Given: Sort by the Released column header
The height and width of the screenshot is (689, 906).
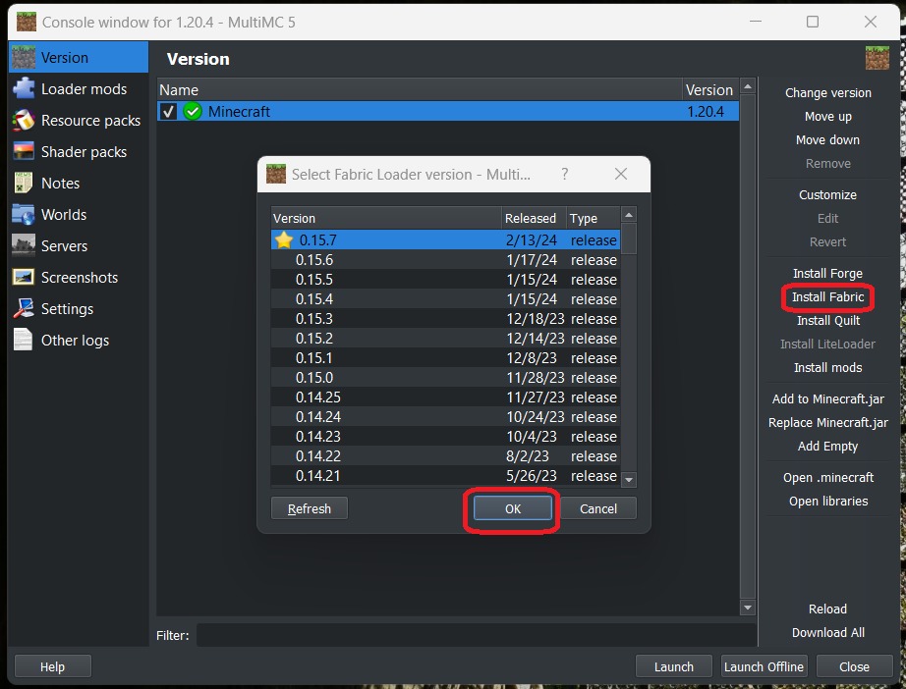Looking at the screenshot, I should point(534,218).
